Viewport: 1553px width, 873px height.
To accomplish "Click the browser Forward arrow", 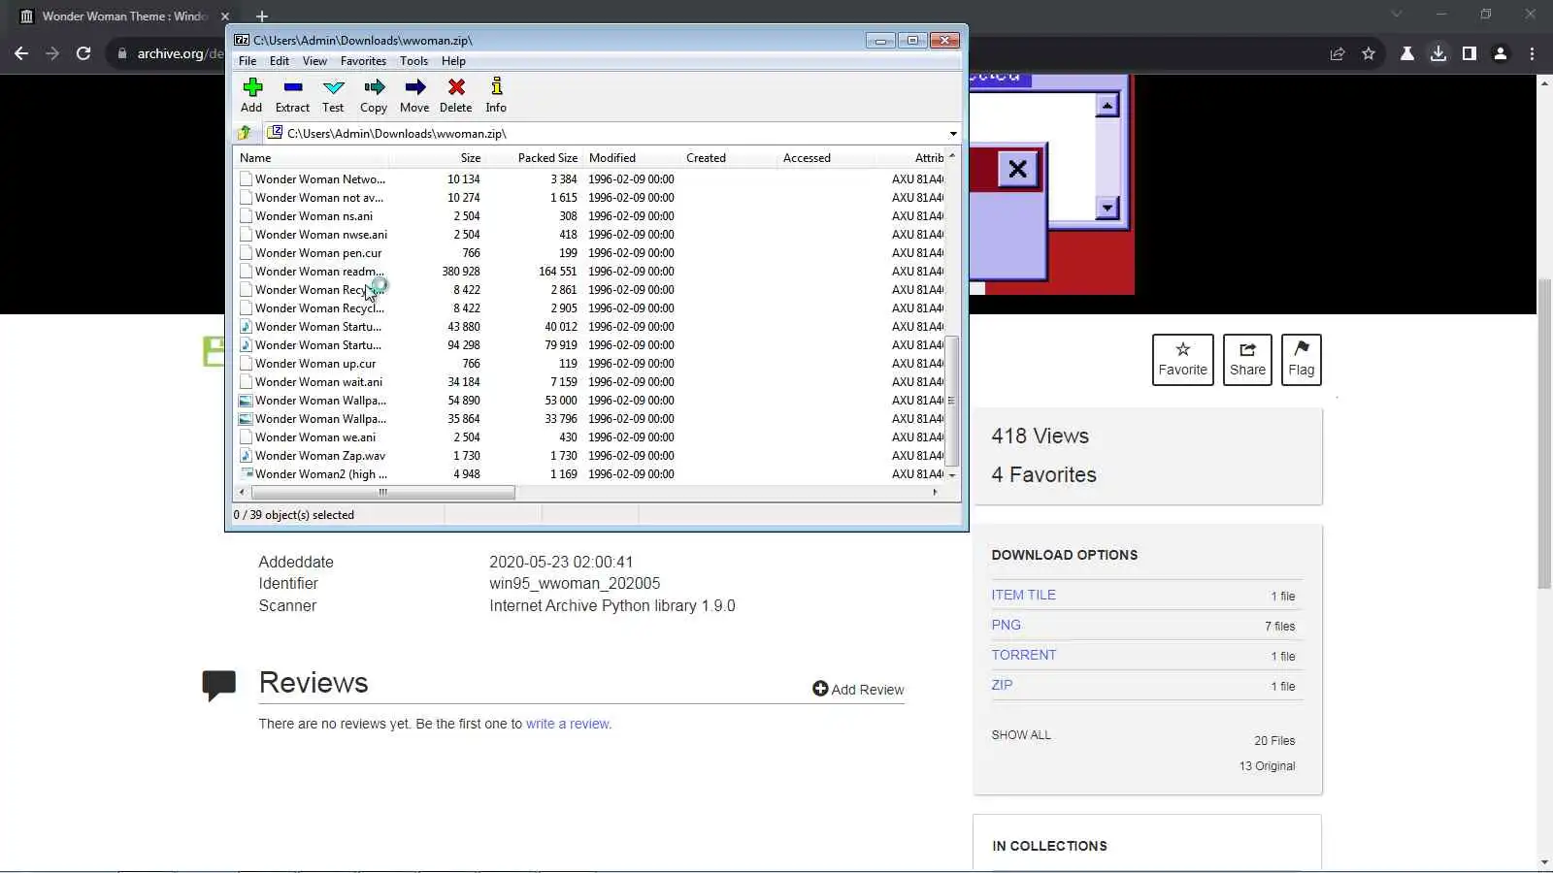I will (x=52, y=53).
